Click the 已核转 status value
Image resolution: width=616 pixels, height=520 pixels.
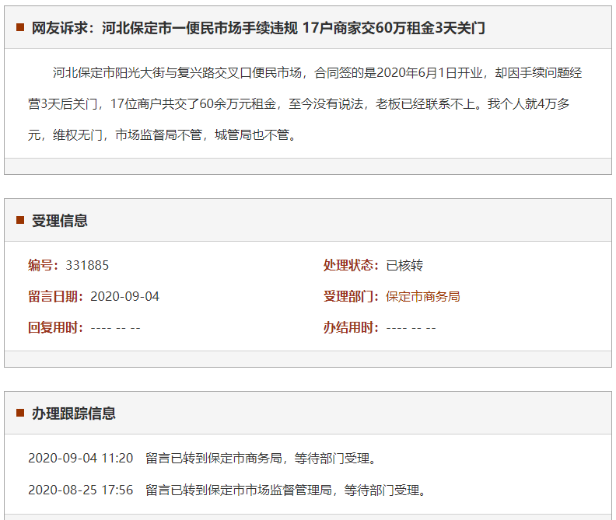point(404,265)
